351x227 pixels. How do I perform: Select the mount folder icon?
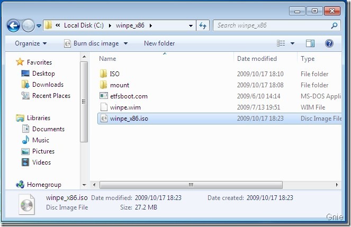tap(103, 85)
